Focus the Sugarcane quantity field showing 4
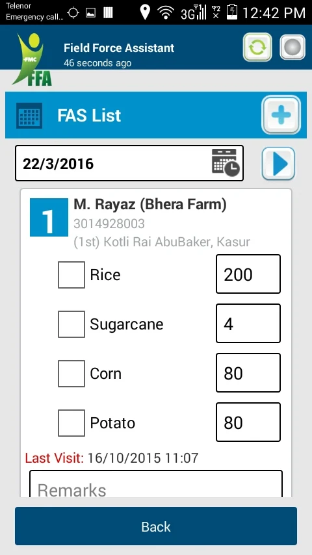 pyautogui.click(x=248, y=323)
